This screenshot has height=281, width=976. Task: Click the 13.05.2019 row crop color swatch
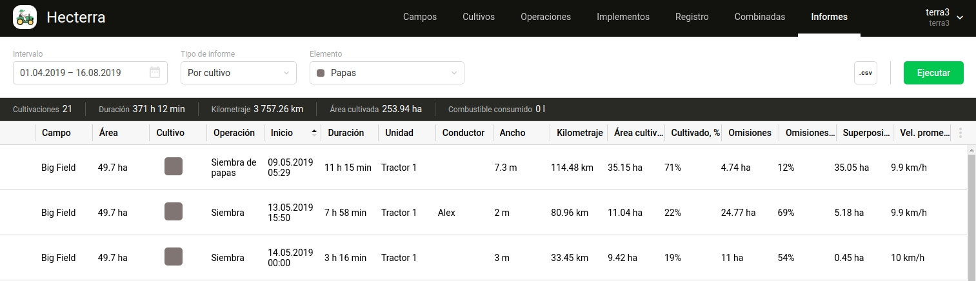click(174, 211)
